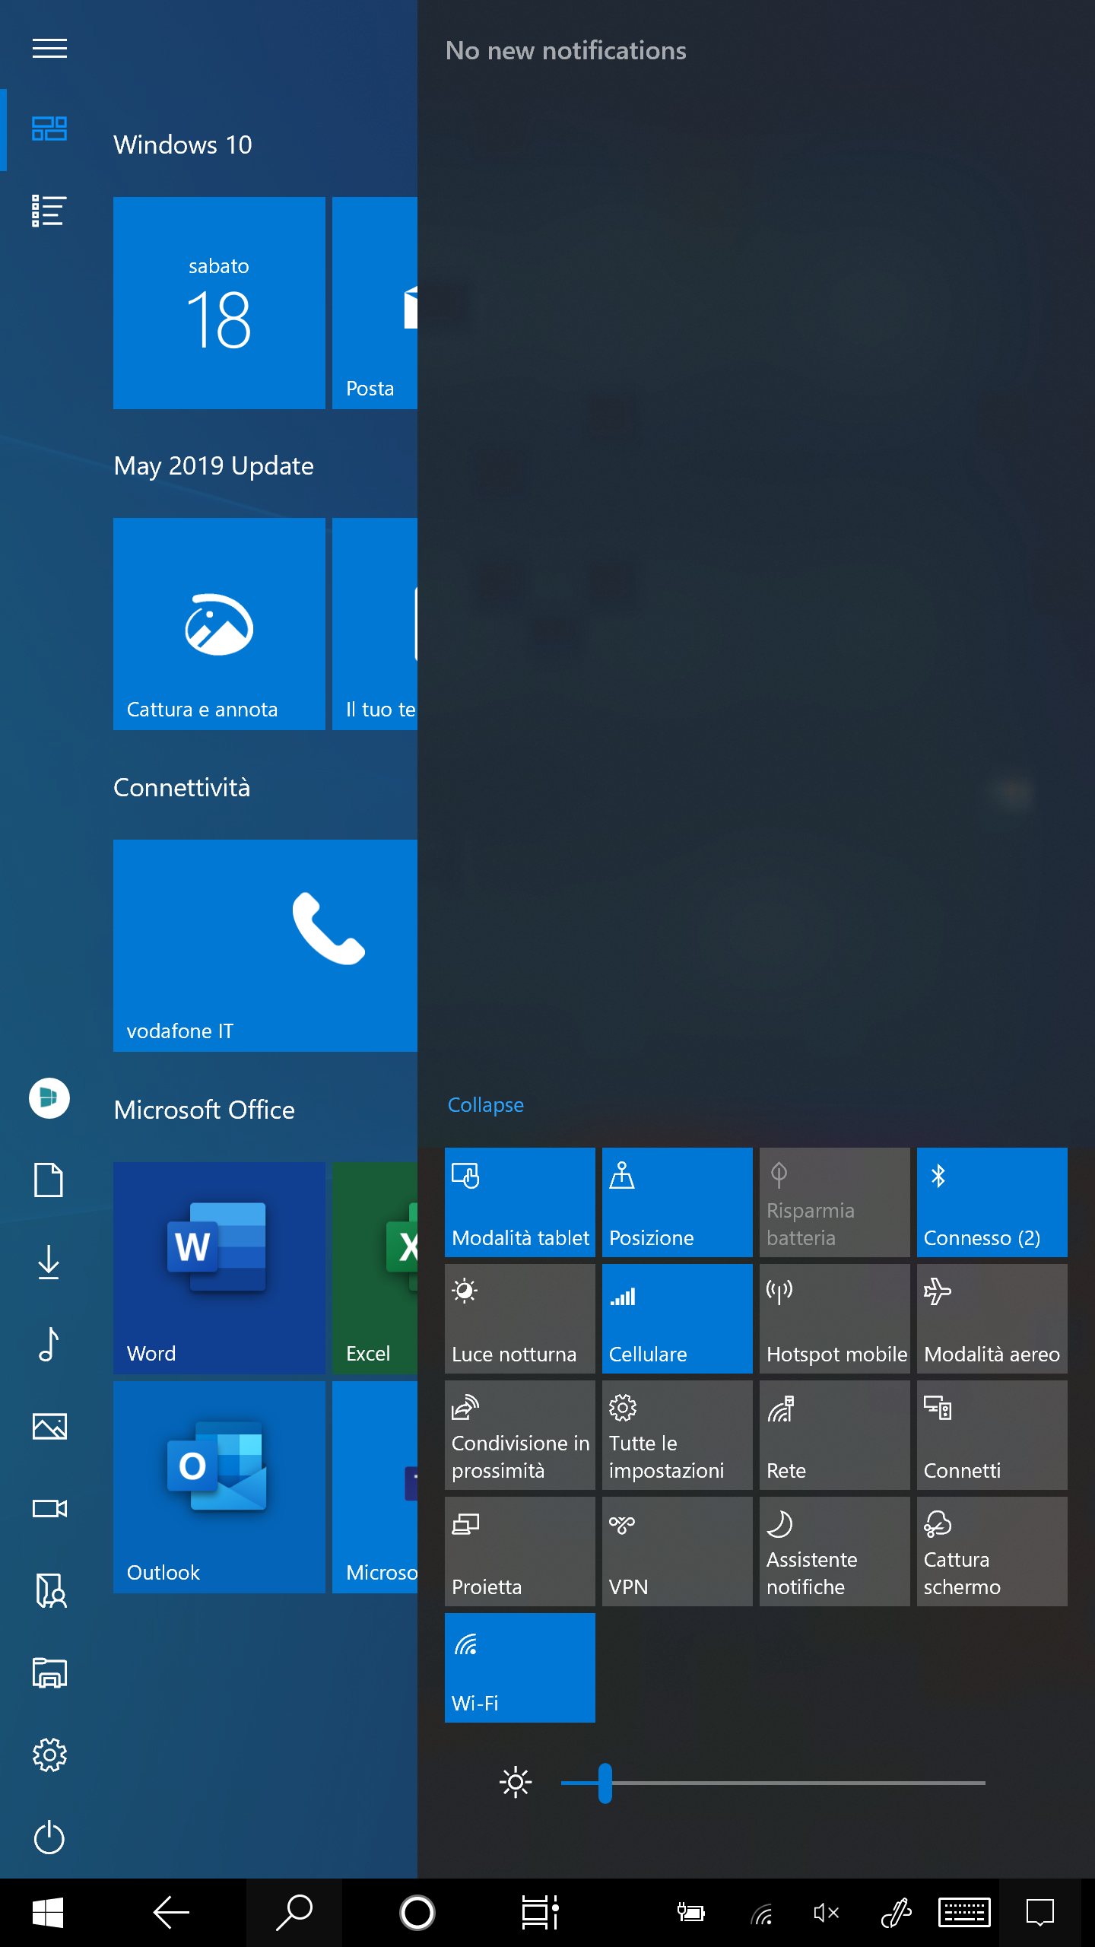Screen dimensions: 1095x1947
Task: Click the Risparmia batteria tile
Action: point(835,1202)
